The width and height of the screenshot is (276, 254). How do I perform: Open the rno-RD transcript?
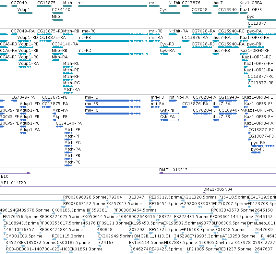pos(112,54)
